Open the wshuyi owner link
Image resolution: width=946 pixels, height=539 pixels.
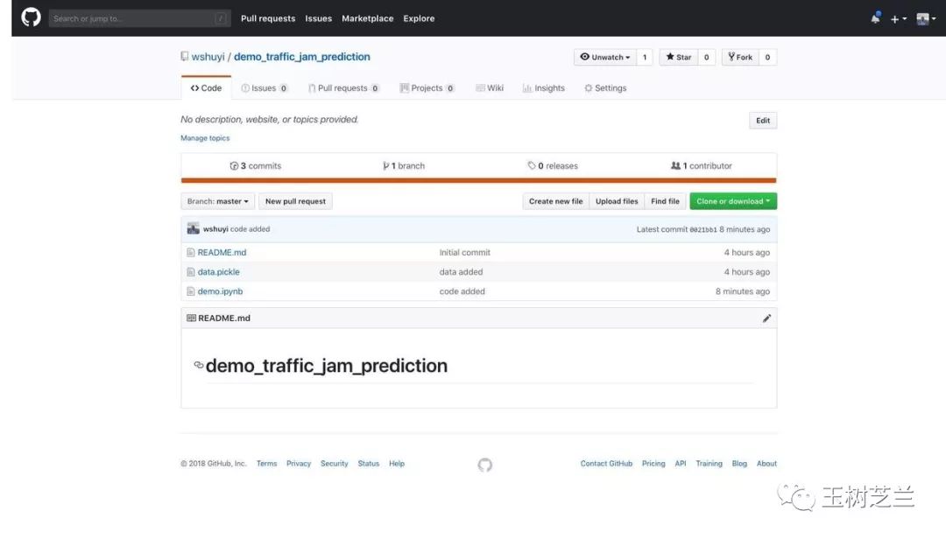pos(208,57)
